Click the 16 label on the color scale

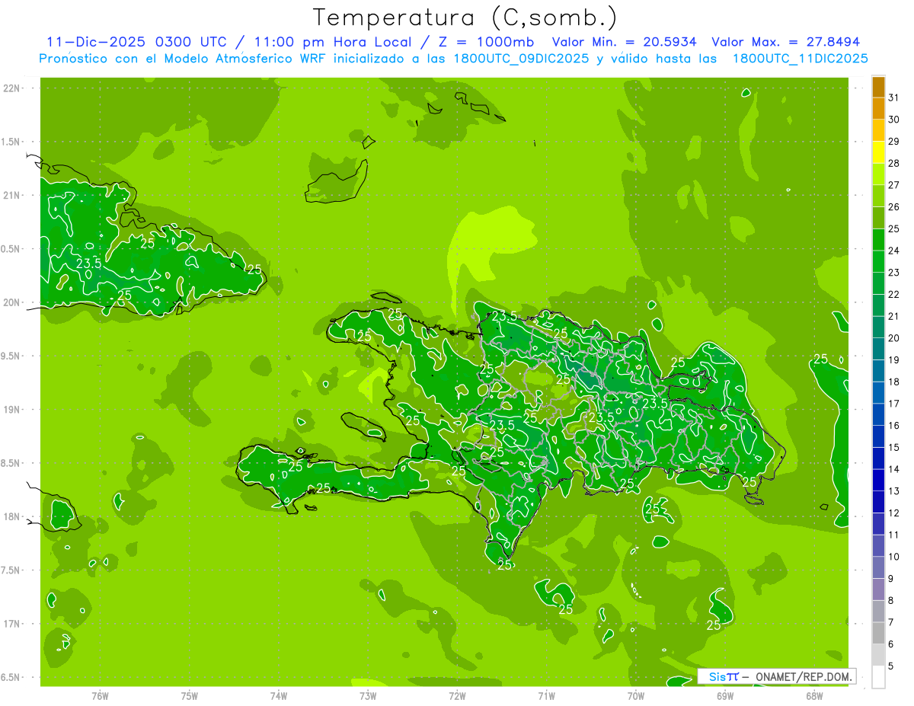pyautogui.click(x=894, y=426)
